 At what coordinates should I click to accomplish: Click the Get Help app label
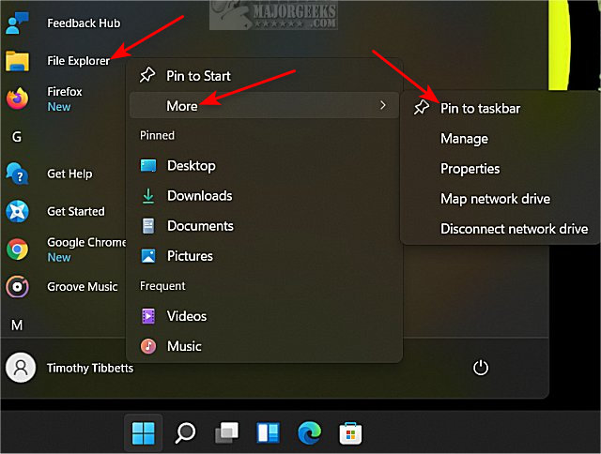coord(69,174)
